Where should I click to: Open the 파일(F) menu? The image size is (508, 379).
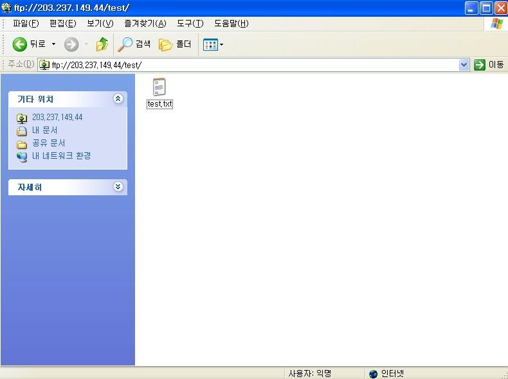(26, 23)
